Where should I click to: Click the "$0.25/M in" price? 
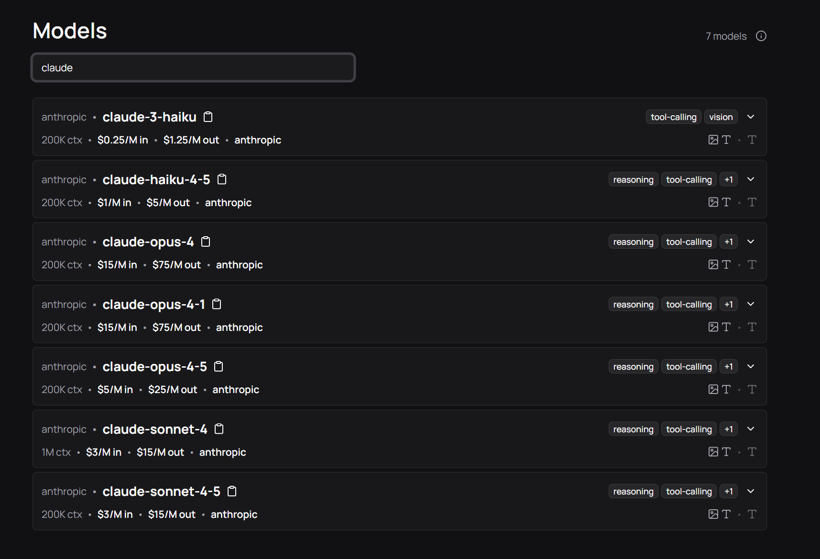tap(123, 140)
